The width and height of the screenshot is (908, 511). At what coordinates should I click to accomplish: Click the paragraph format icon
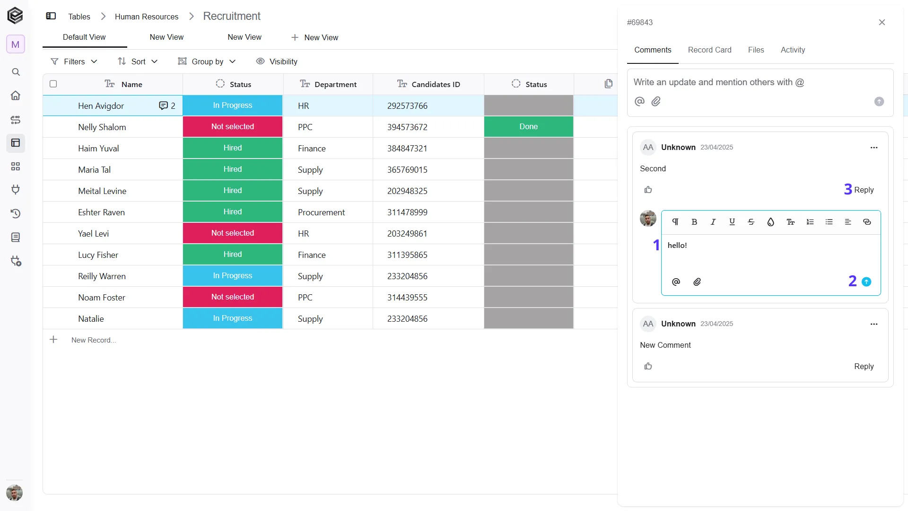coord(675,222)
